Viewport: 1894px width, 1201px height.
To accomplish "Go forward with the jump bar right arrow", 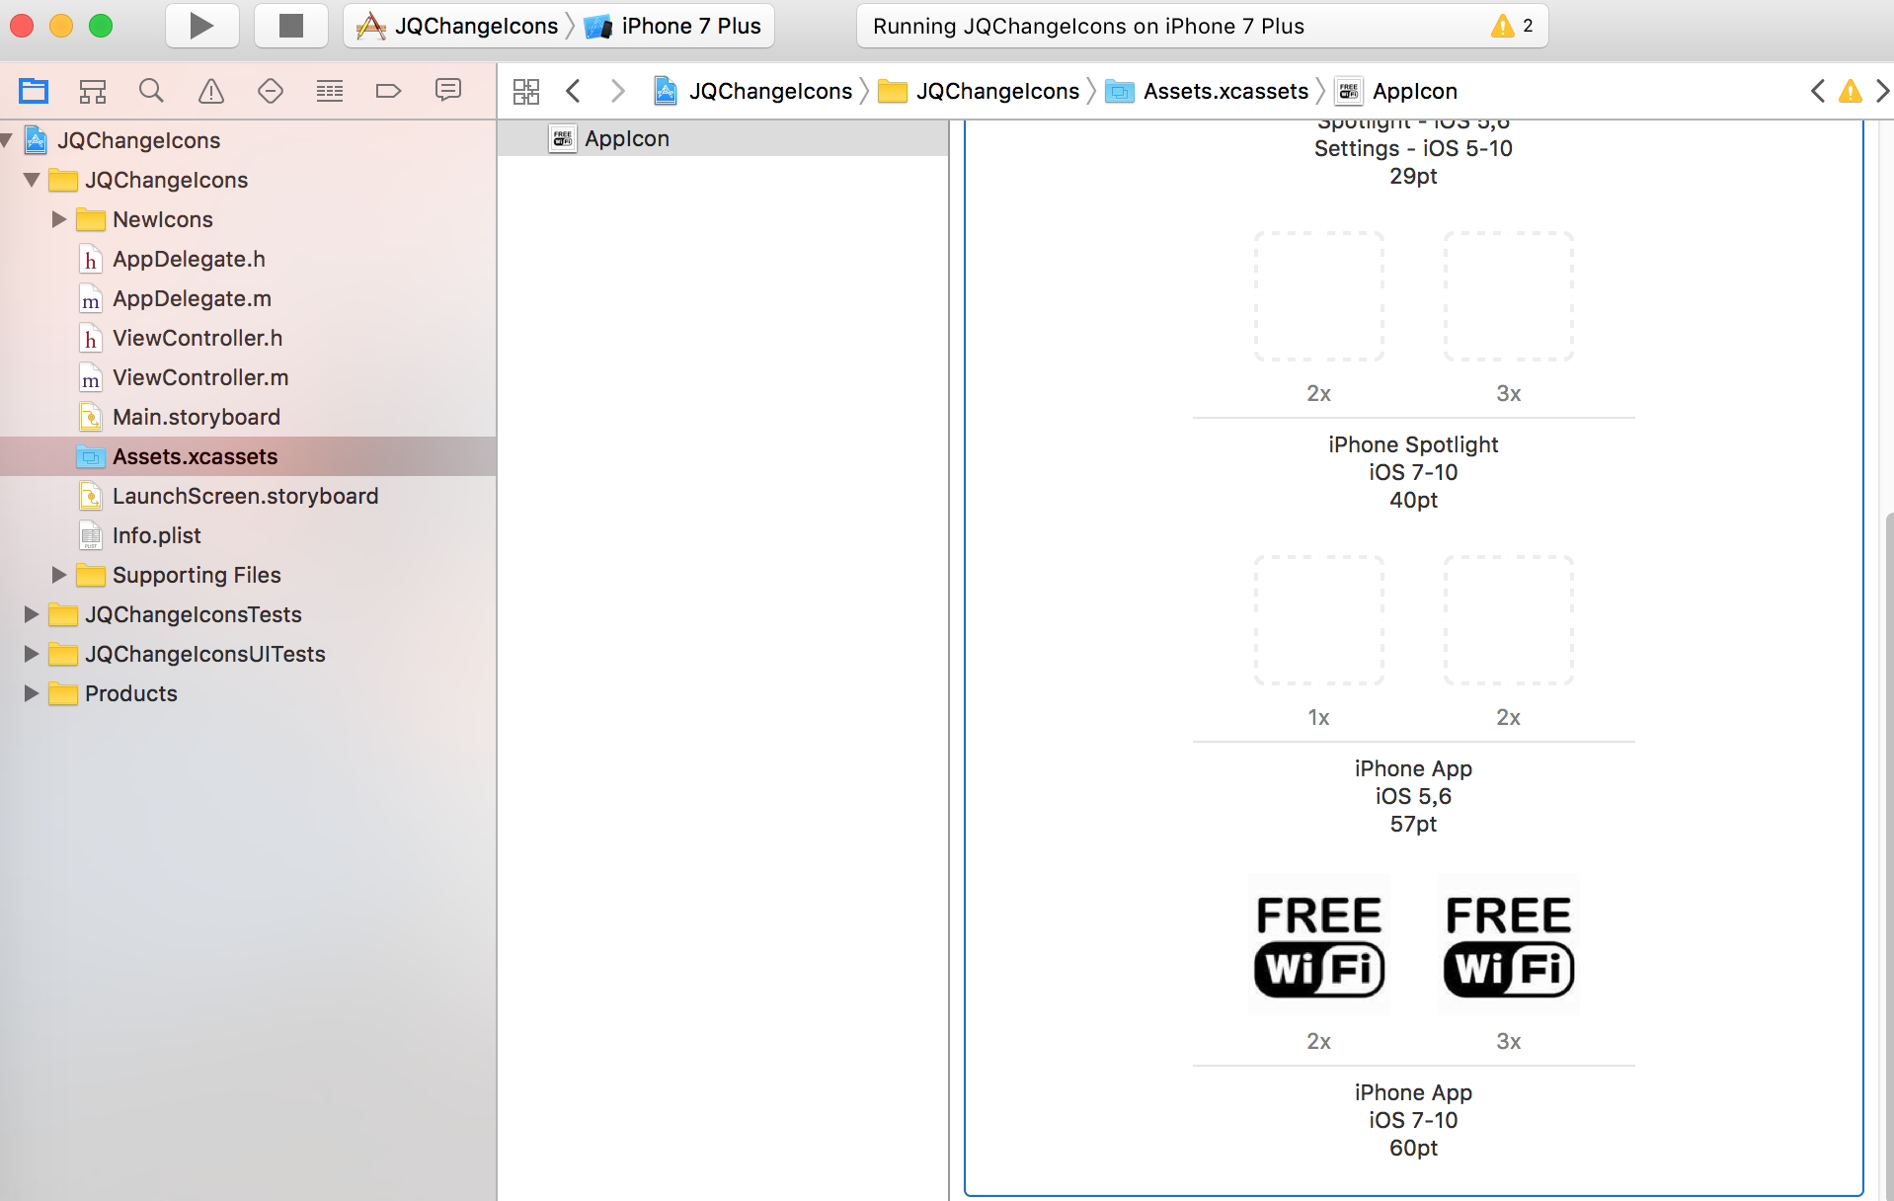I will point(618,91).
